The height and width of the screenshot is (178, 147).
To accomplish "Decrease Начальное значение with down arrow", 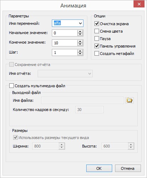I will [x=80, y=34].
